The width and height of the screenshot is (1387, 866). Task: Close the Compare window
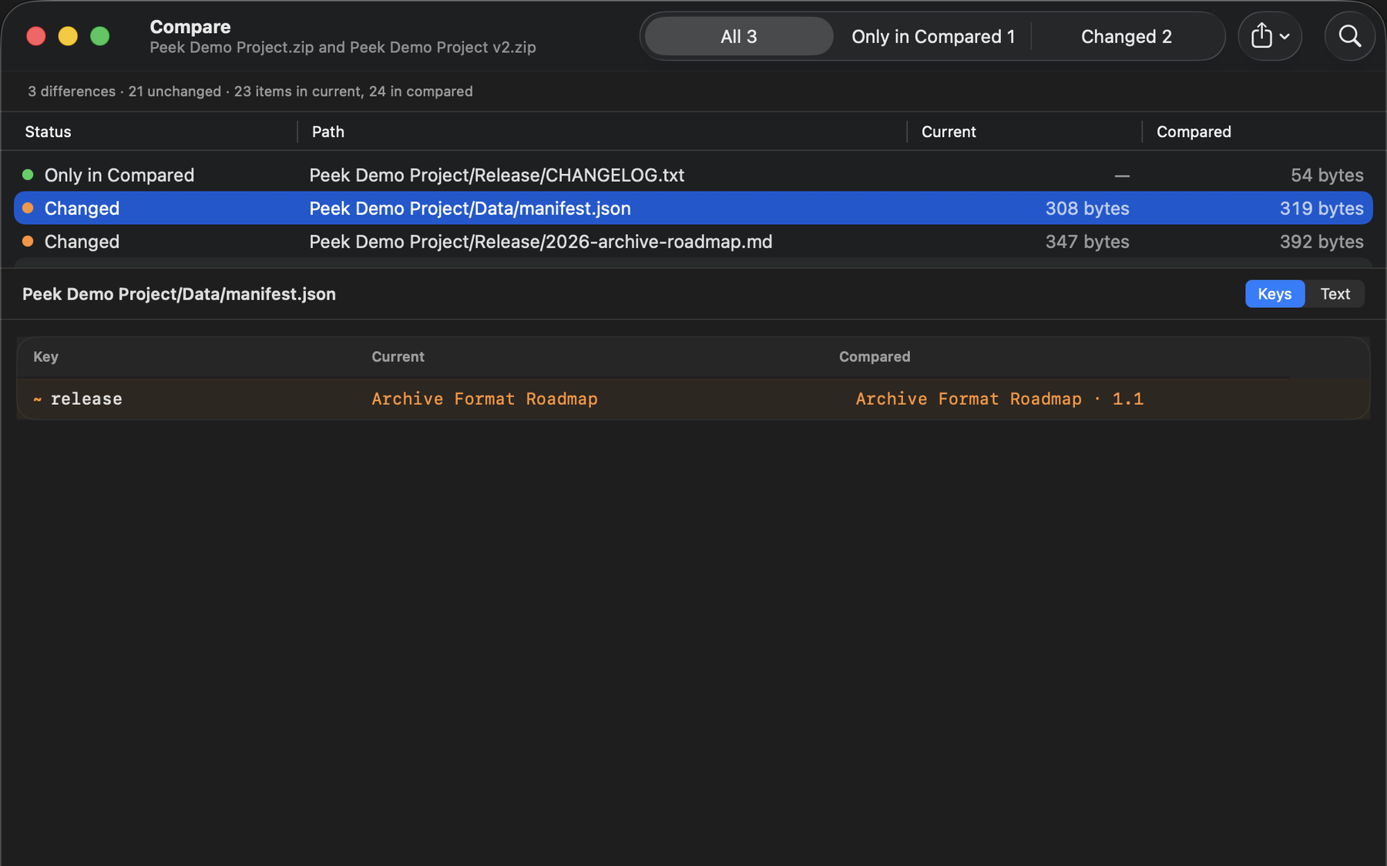click(x=35, y=36)
